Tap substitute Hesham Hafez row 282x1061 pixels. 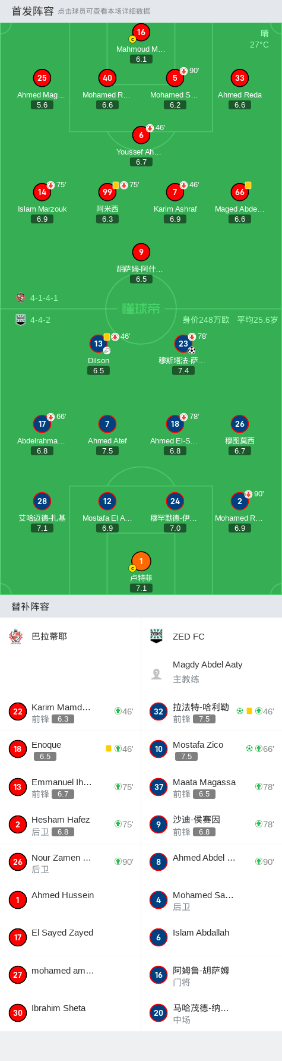click(x=71, y=824)
